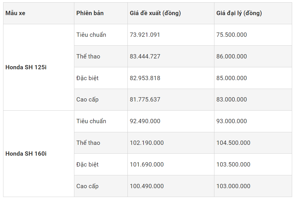
Task: Click the "Honda SH 160i" model cell
Action: (26, 154)
